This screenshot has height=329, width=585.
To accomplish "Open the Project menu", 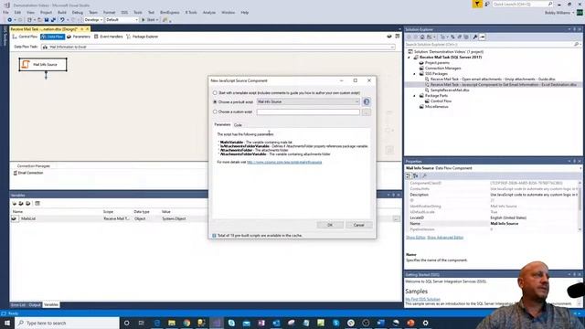I will (x=47, y=13).
